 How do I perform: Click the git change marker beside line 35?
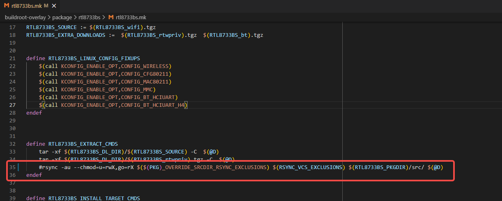(19, 167)
